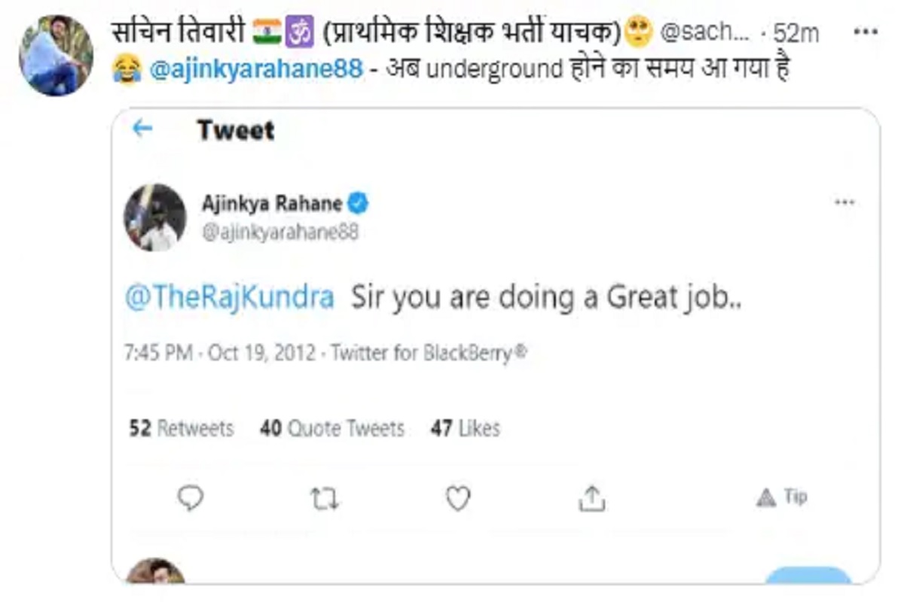Click the back arrow beside Tweet header

point(142,129)
